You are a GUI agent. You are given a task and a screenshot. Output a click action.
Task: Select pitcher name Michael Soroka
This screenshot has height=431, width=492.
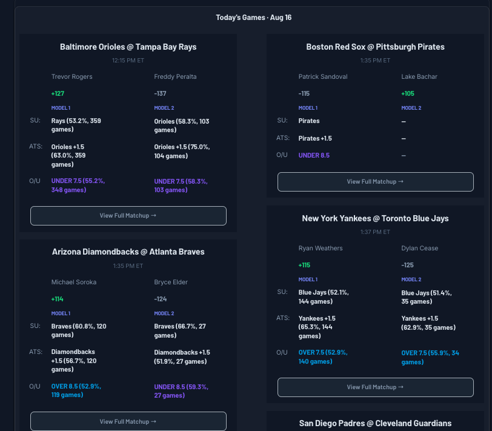tap(74, 282)
